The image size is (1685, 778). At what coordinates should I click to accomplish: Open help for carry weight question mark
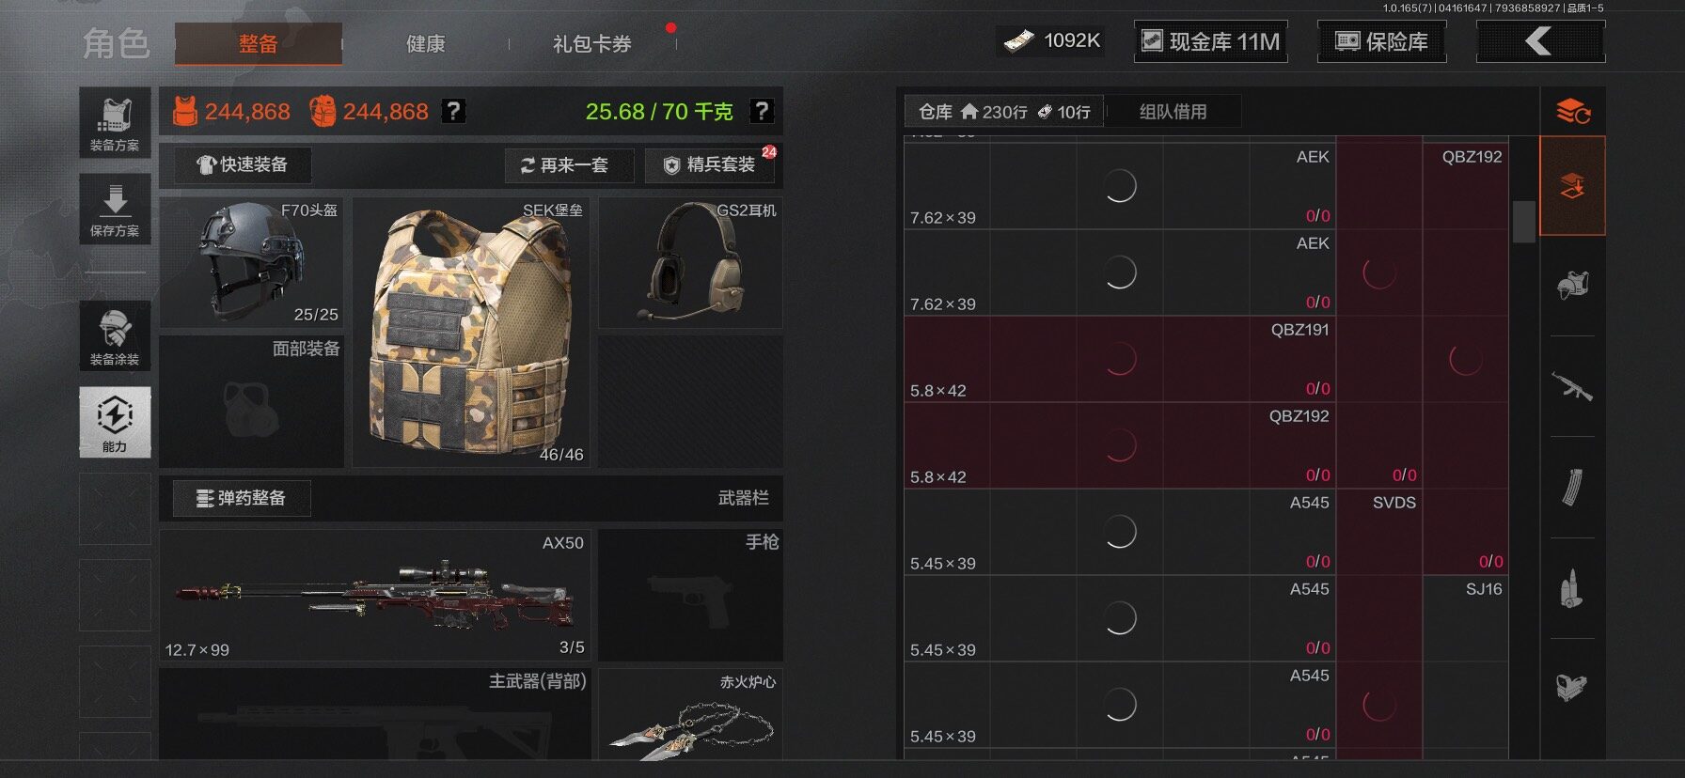click(762, 111)
